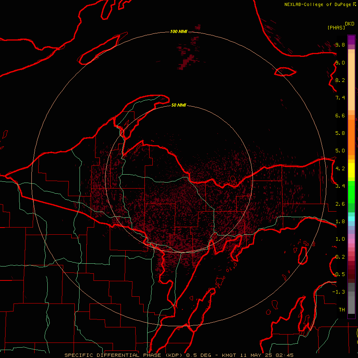Click the SPECIFIC DIFFERENTIAL PHASE (KDP) caption
358x358 pixels.
[x=124, y=355]
